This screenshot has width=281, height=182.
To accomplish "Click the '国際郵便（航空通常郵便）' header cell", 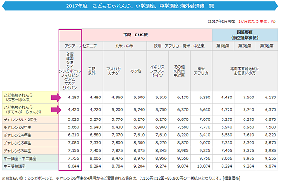I will tap(245, 35).
